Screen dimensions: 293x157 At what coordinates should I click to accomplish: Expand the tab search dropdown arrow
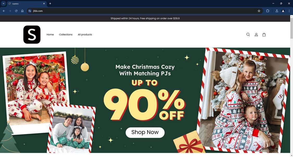point(3,3)
